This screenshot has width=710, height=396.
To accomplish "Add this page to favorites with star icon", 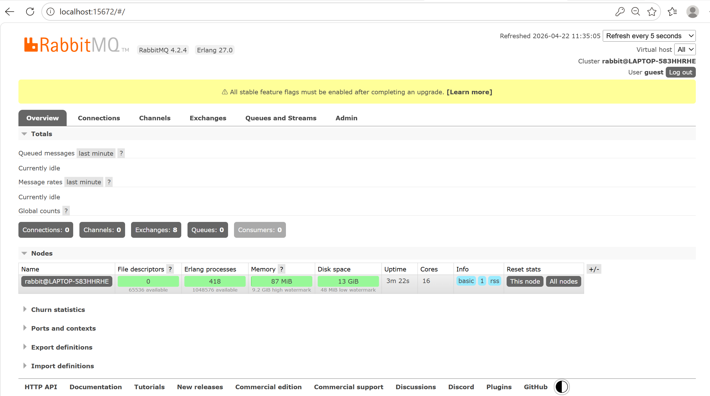I will point(652,12).
